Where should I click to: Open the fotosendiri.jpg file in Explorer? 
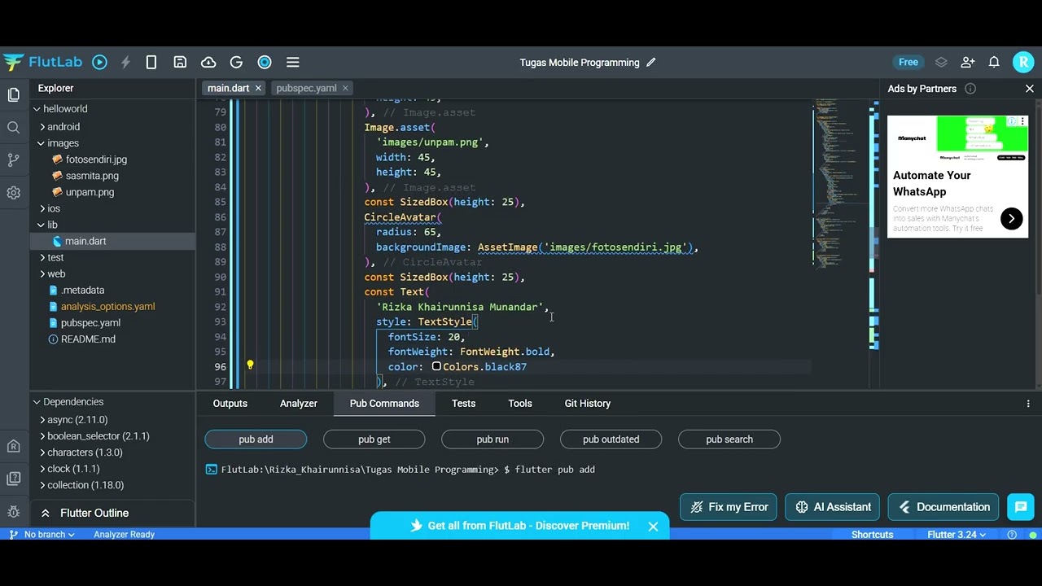(x=96, y=160)
